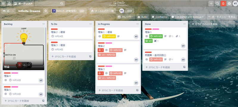Click the YT avatar on 理論４ card
Image resolution: width=238 pixels, height=107 pixels.
click(x=41, y=81)
